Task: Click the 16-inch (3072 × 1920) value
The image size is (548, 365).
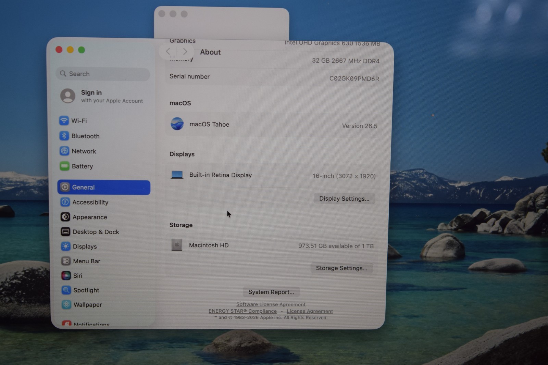Action: [x=344, y=176]
